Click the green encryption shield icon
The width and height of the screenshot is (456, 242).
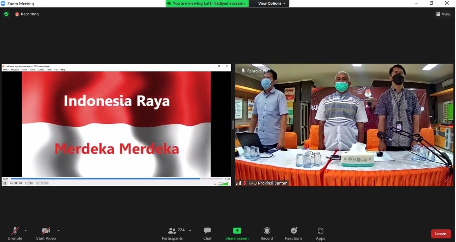tap(6, 14)
